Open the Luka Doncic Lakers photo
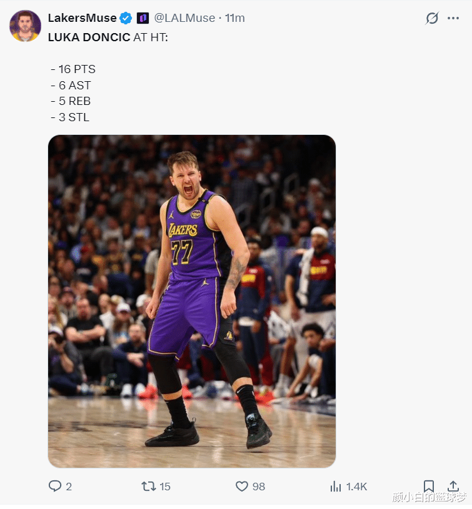Viewport: 472px width, 509px height. pos(192,301)
